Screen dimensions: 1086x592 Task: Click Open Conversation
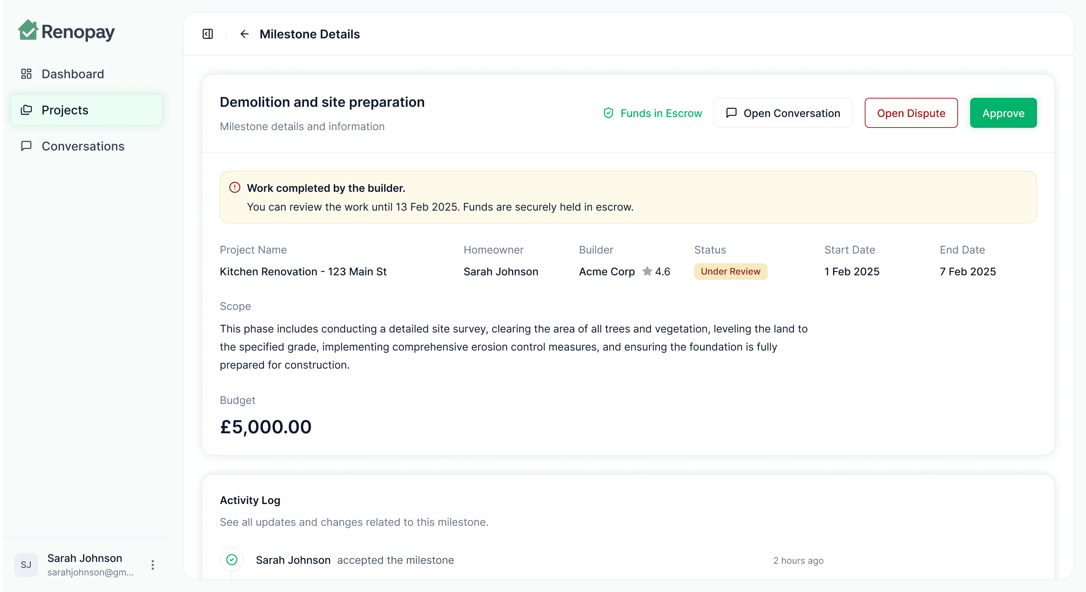[x=792, y=113]
